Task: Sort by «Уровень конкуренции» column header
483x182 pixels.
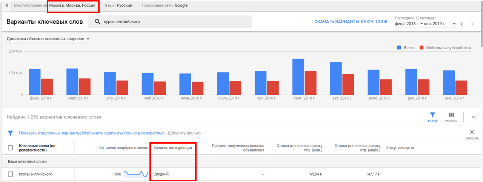Action: click(172, 148)
